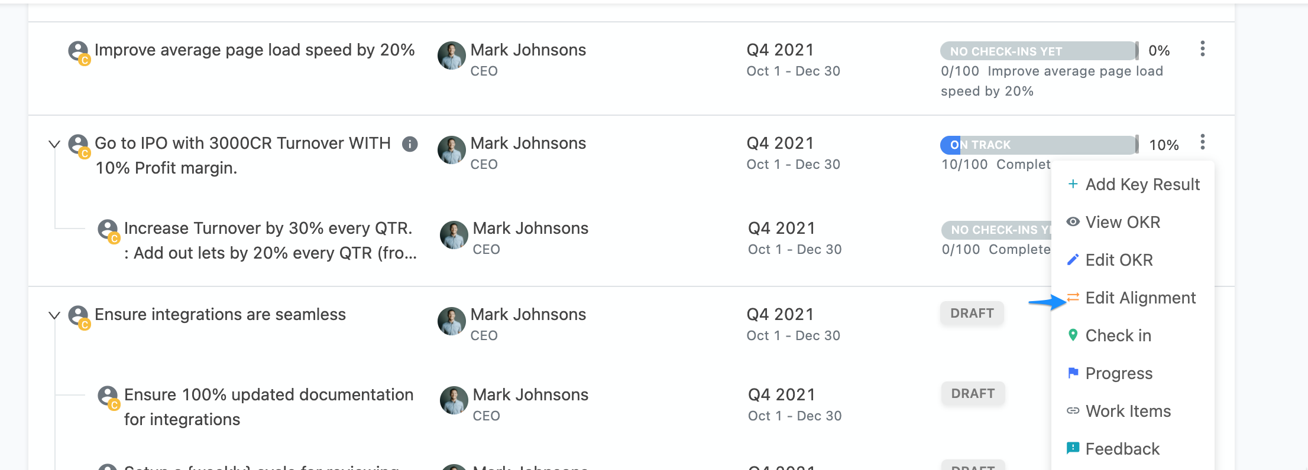The height and width of the screenshot is (470, 1308).
Task: Click Mark Johnsons avatar on the Ensure integrations row
Action: 452,321
